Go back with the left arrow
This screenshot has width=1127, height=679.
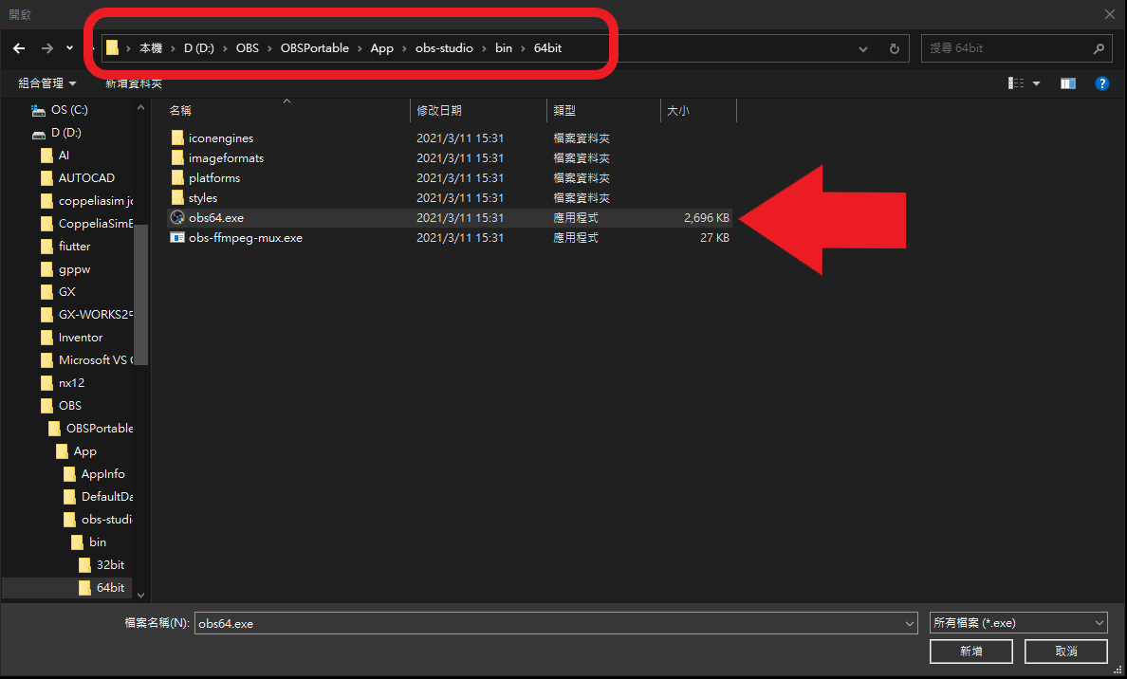pyautogui.click(x=19, y=48)
